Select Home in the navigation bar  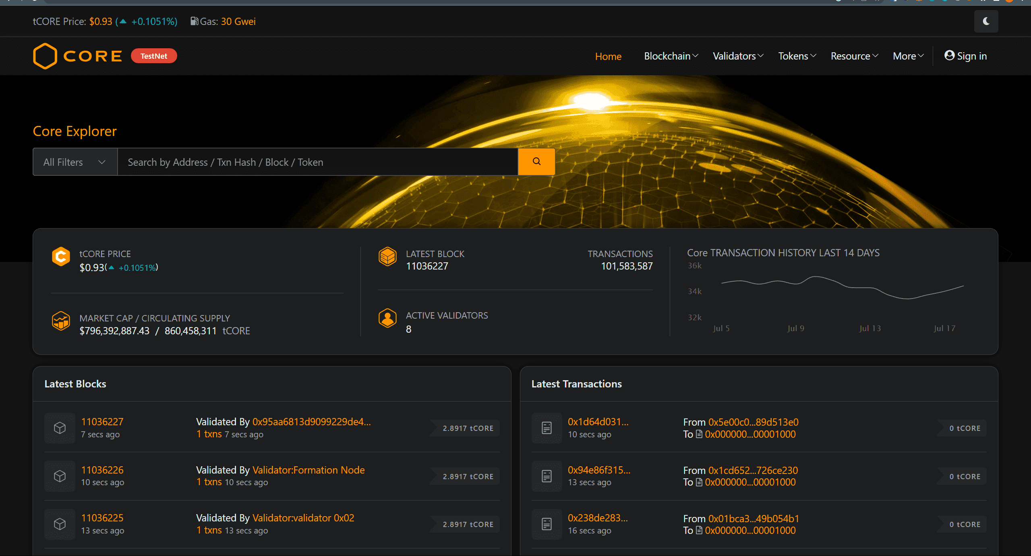click(608, 56)
